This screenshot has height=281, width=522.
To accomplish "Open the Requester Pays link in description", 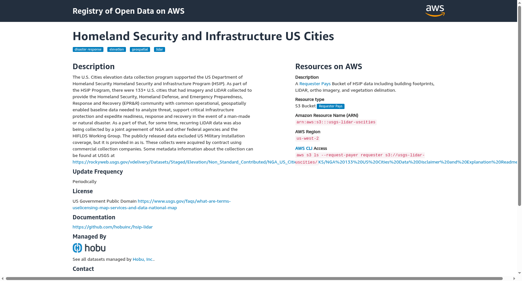I will pos(315,84).
